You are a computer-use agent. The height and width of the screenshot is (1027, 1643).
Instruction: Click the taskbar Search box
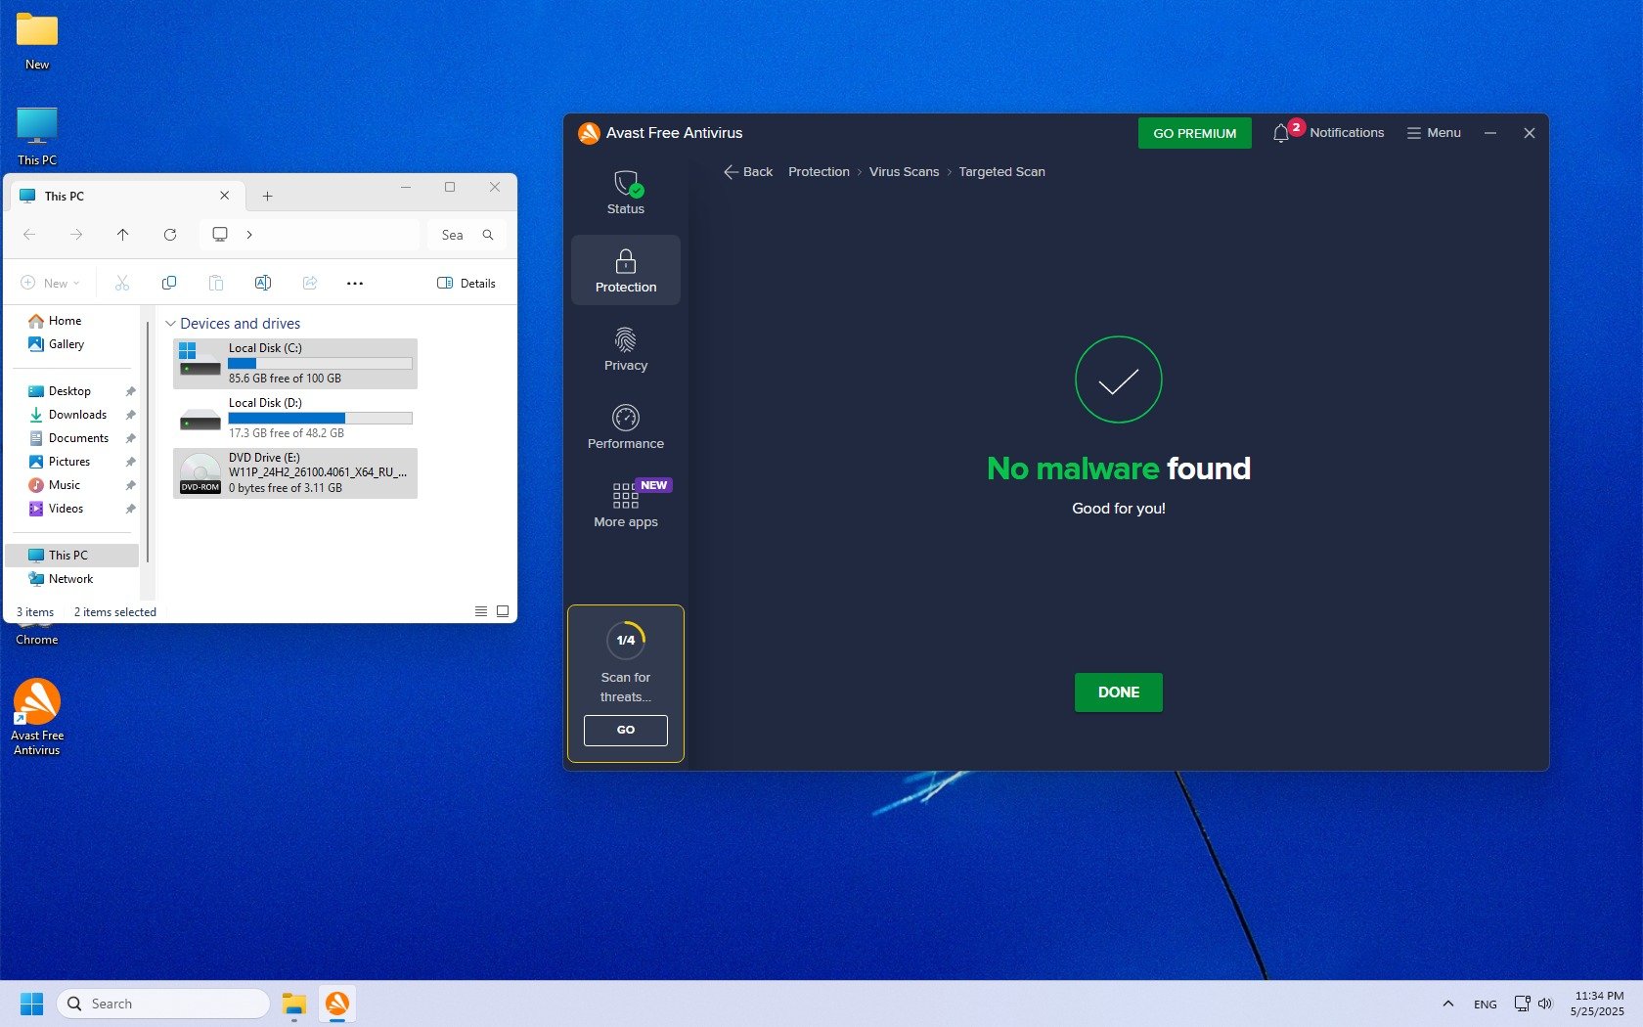[163, 1004]
